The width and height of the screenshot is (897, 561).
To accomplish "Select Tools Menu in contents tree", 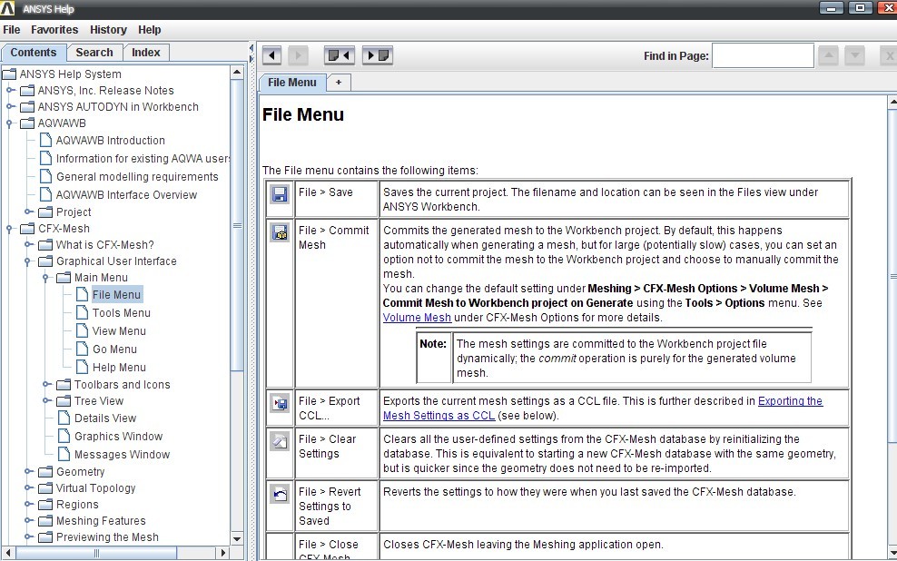I will pos(122,313).
